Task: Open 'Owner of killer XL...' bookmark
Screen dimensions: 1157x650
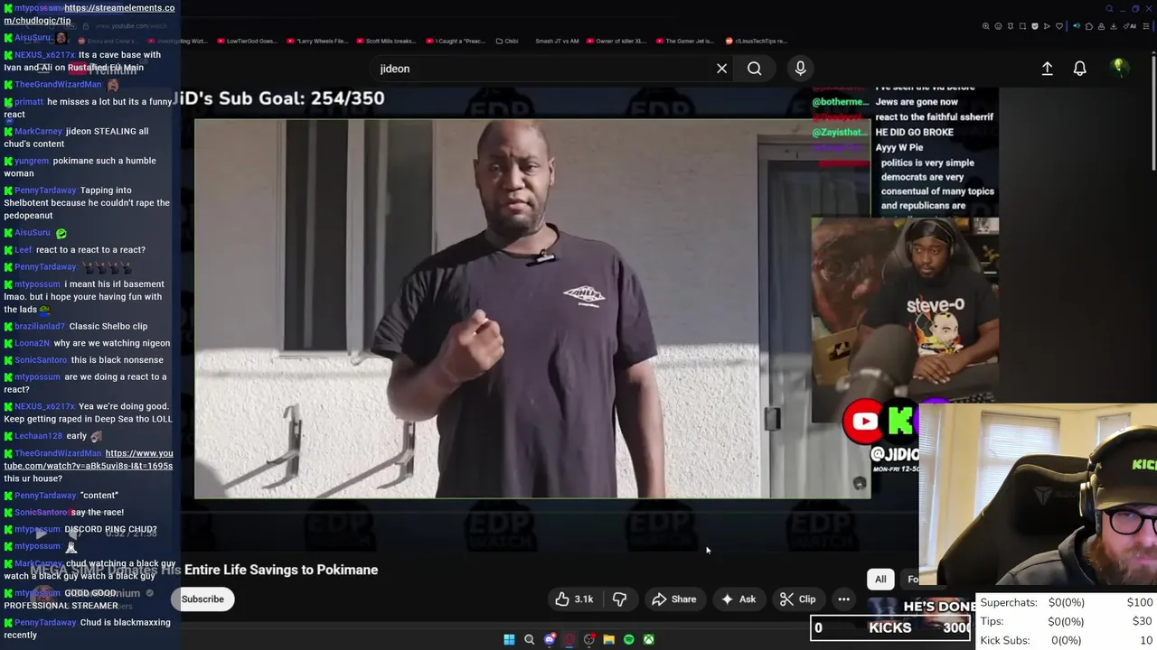Action: click(617, 41)
